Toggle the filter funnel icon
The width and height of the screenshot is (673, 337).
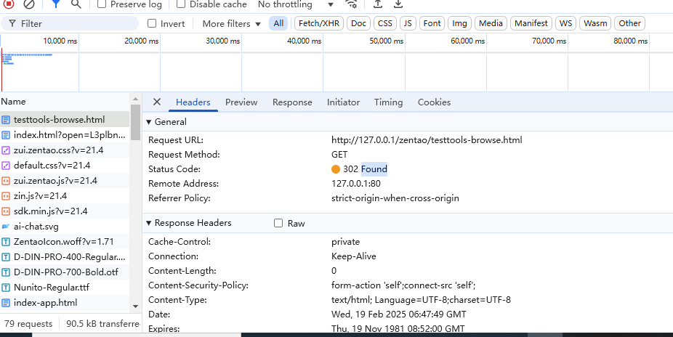(x=55, y=4)
